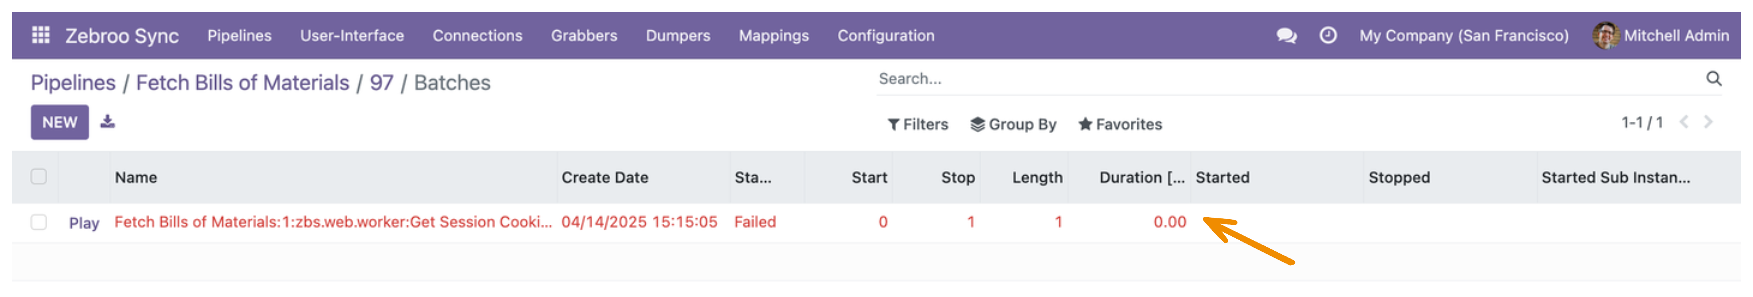The width and height of the screenshot is (1753, 297).
Task: Open Fetch Bills of Materials breadcrumb link
Action: pos(242,83)
